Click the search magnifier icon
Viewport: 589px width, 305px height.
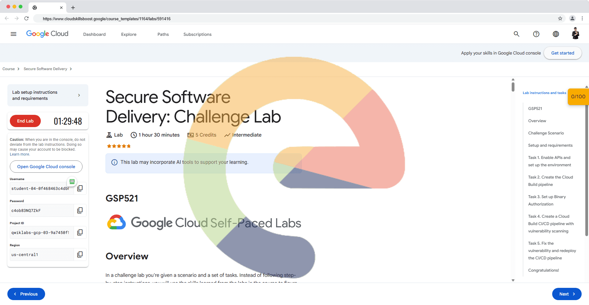[517, 34]
